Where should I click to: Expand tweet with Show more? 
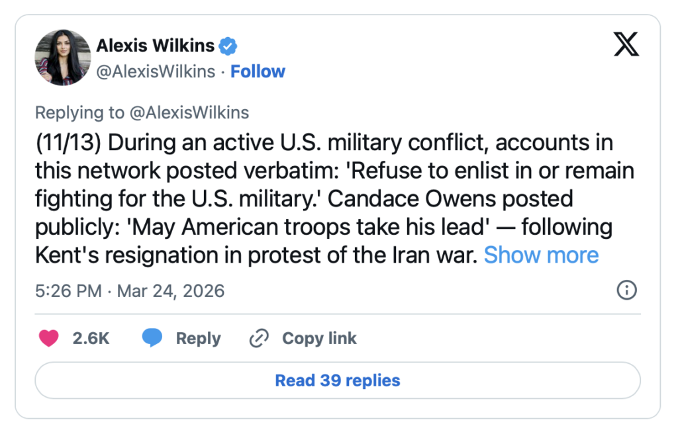coord(541,255)
